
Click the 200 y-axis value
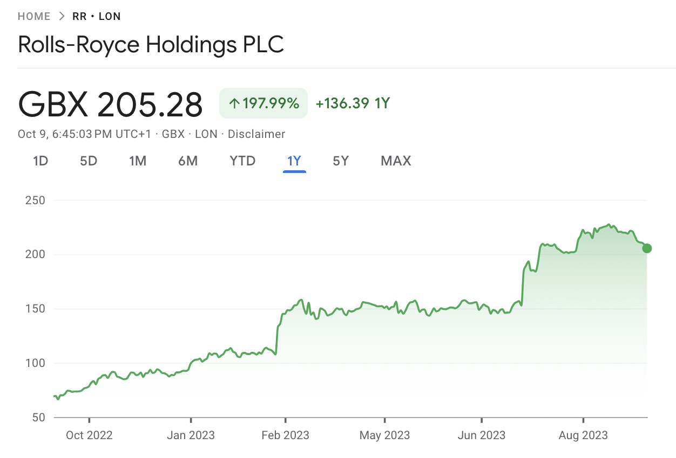click(x=35, y=254)
